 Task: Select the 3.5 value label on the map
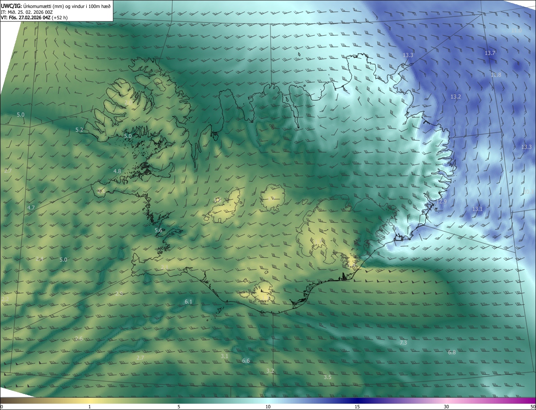[327, 377]
